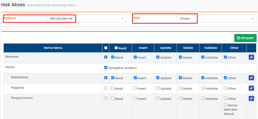Viewport: 258px width, 119px height.
Task: Uncheck Delete permission for Beranda
Action: tap(180, 57)
